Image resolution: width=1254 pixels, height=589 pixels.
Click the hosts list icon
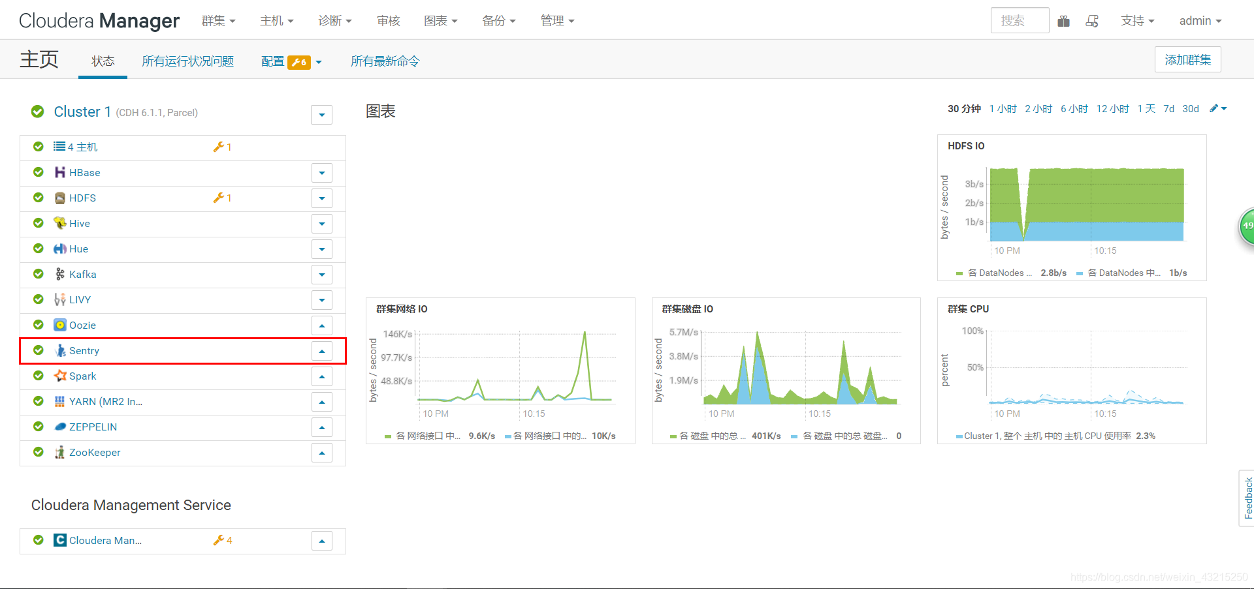click(x=59, y=147)
